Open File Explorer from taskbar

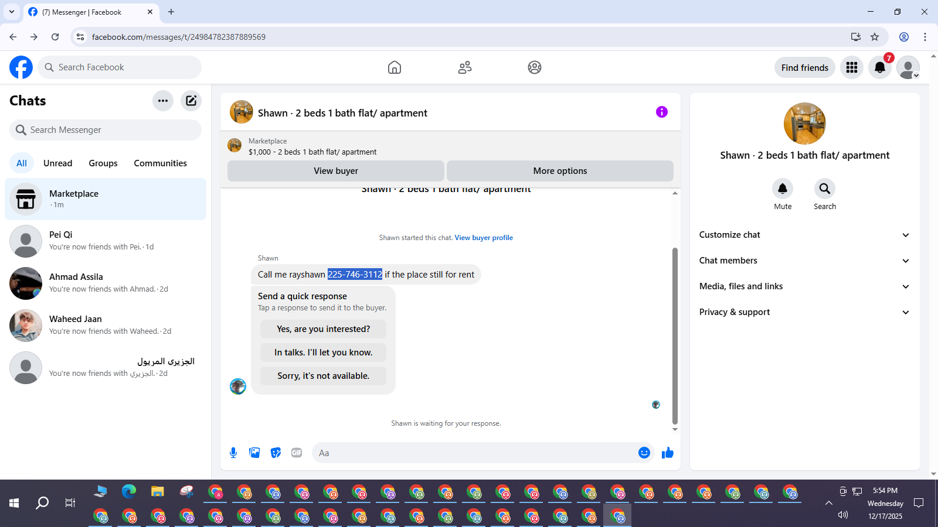pos(158,491)
